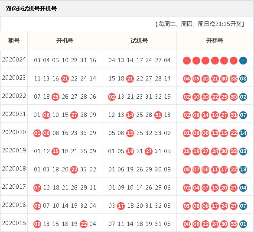Click red ball 25 under 开机号 in row 2020022
254x232 pixels.
tap(55, 97)
